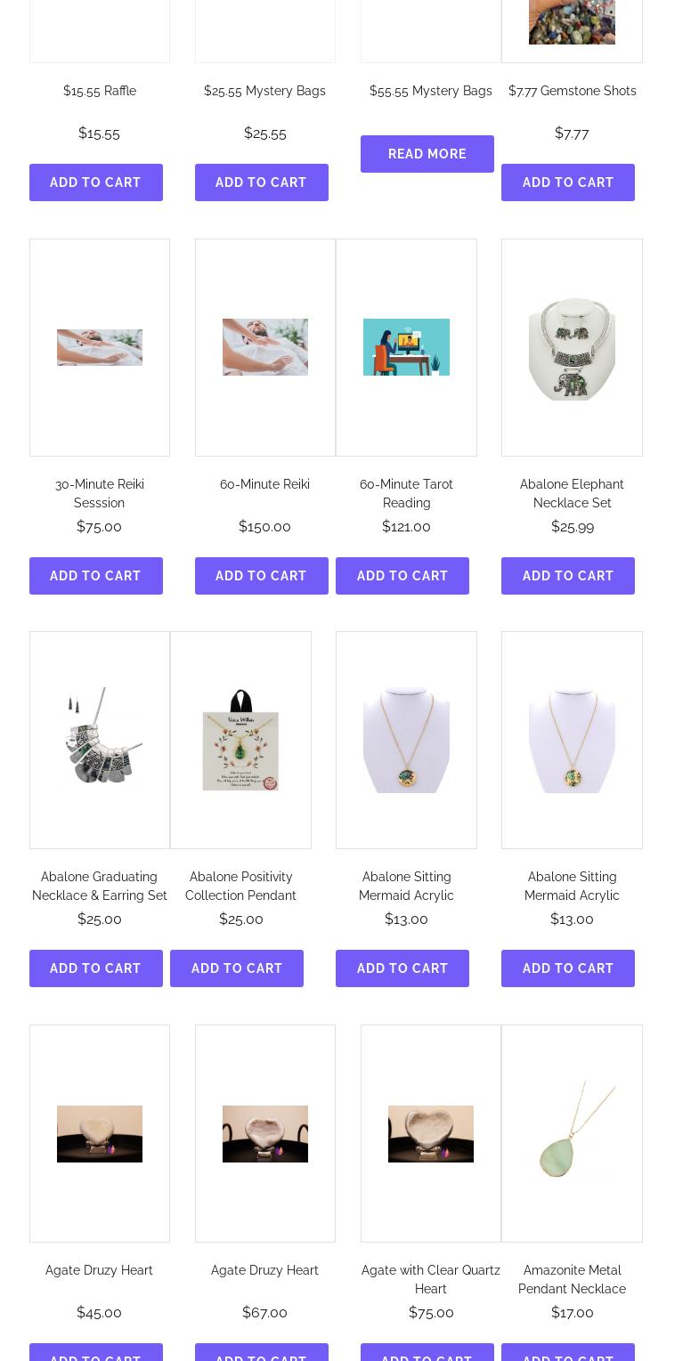Viewport: 699px width, 1361px height.
Task: Open the Abalone Elephant Necklace Set image
Action: (x=572, y=347)
